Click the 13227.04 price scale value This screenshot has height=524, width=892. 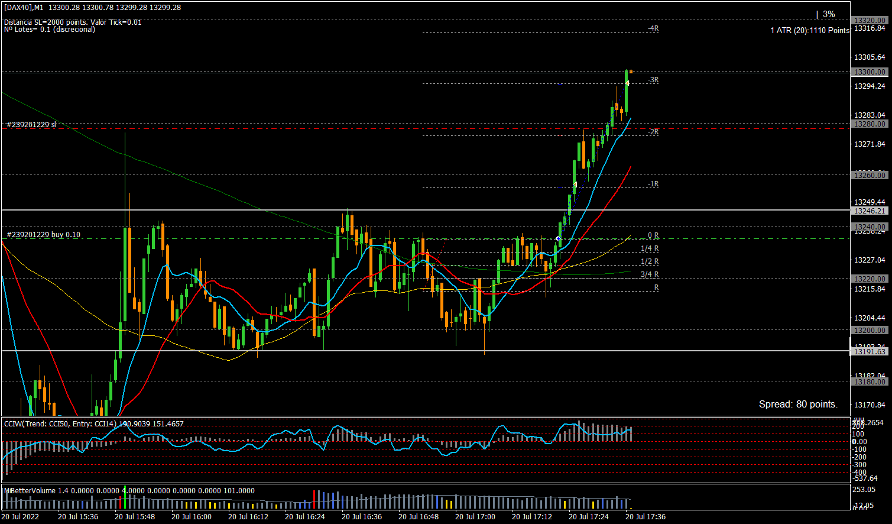(x=870, y=260)
